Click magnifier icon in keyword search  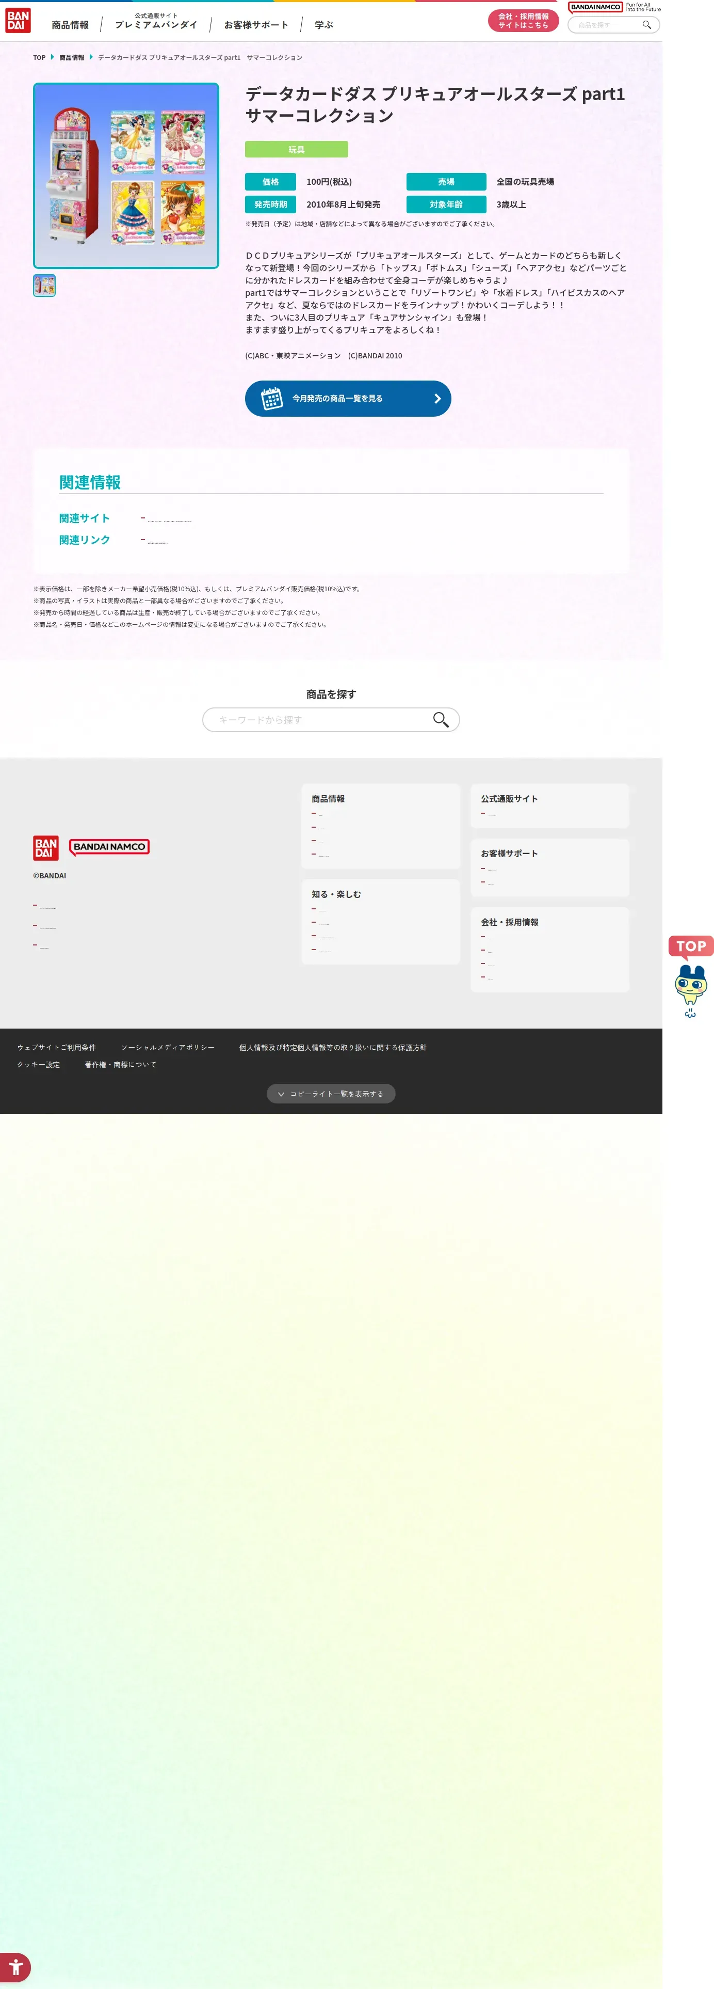[x=440, y=720]
